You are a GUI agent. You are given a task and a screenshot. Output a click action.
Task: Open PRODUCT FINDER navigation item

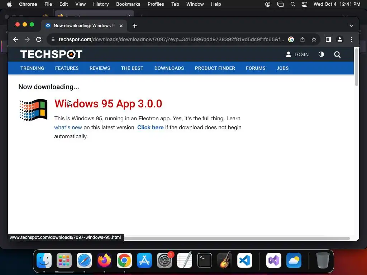pyautogui.click(x=215, y=68)
